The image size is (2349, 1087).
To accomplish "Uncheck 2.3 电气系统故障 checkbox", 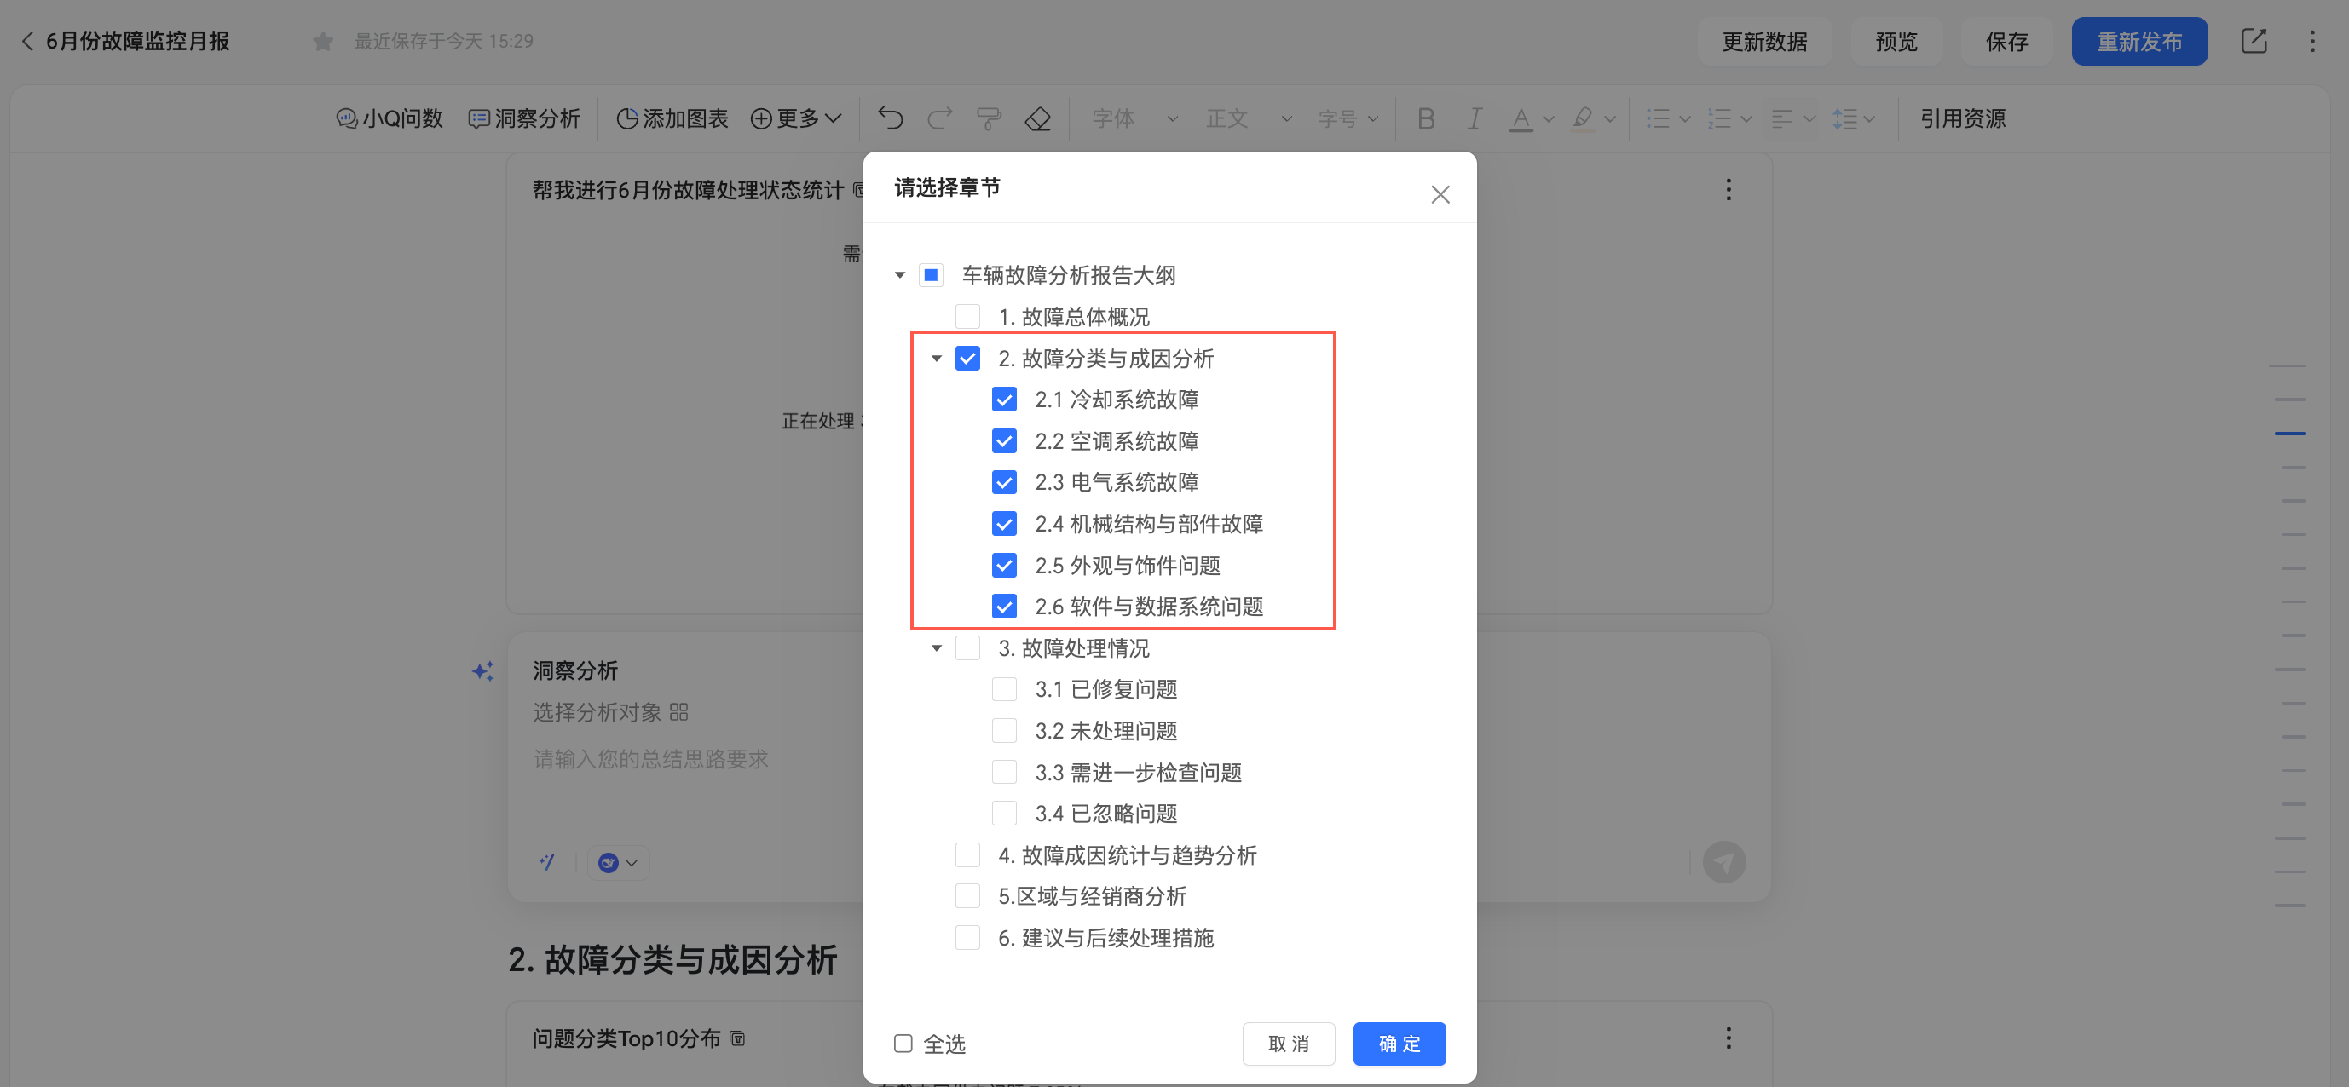I will pyautogui.click(x=1004, y=482).
